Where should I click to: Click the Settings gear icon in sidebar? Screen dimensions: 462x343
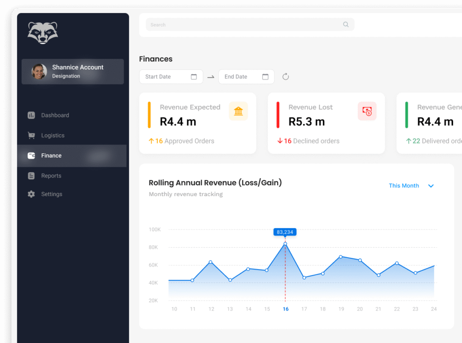click(x=31, y=194)
